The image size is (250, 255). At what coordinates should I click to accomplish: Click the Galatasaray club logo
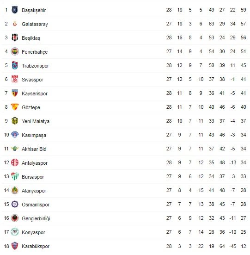[x=15, y=24]
